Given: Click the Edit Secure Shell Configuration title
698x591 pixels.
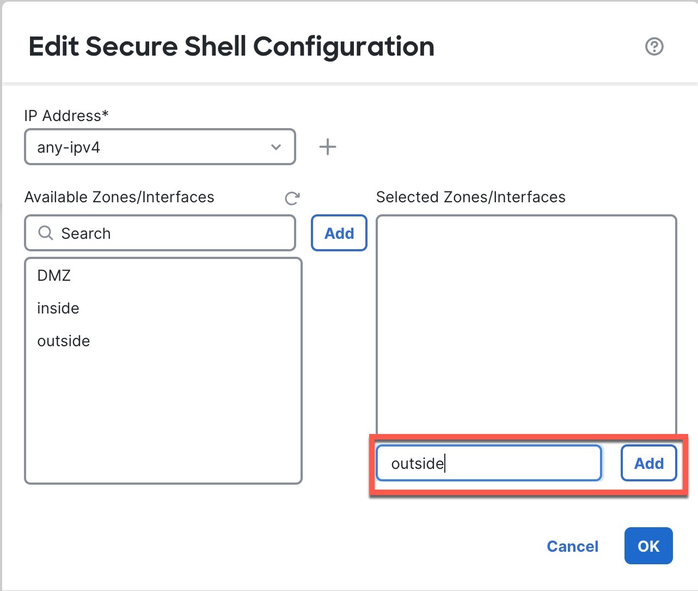Looking at the screenshot, I should pyautogui.click(x=231, y=46).
